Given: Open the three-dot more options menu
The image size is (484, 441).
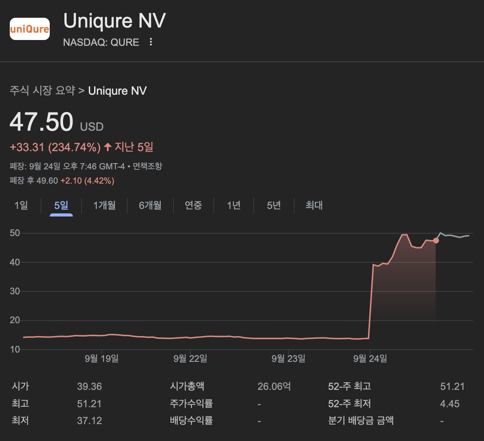Looking at the screenshot, I should click(x=151, y=42).
